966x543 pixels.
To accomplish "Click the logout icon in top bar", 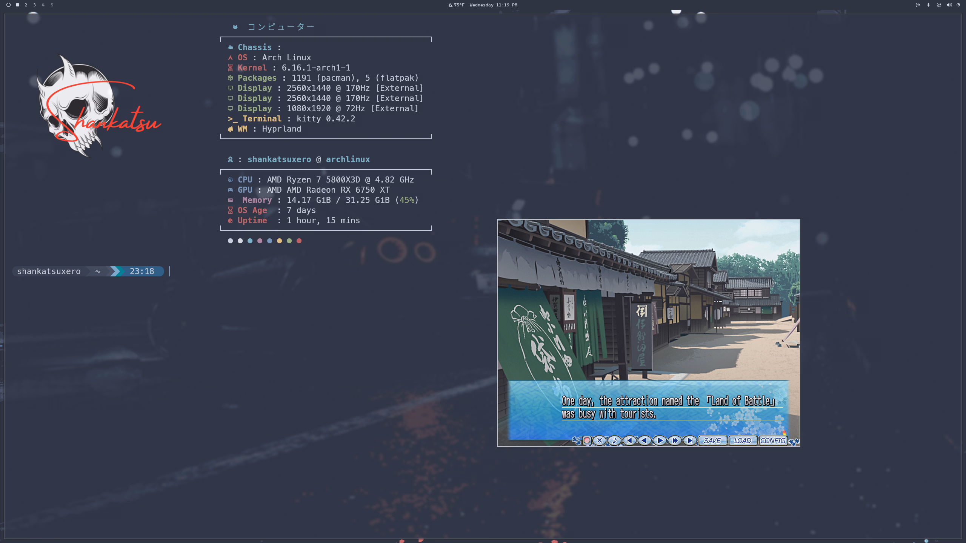I will pyautogui.click(x=918, y=5).
